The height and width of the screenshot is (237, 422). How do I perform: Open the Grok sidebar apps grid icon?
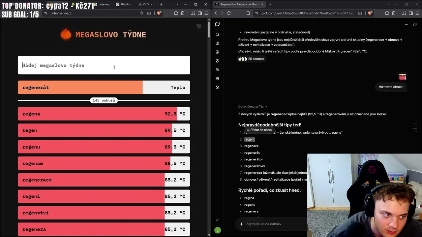pyautogui.click(x=217, y=69)
